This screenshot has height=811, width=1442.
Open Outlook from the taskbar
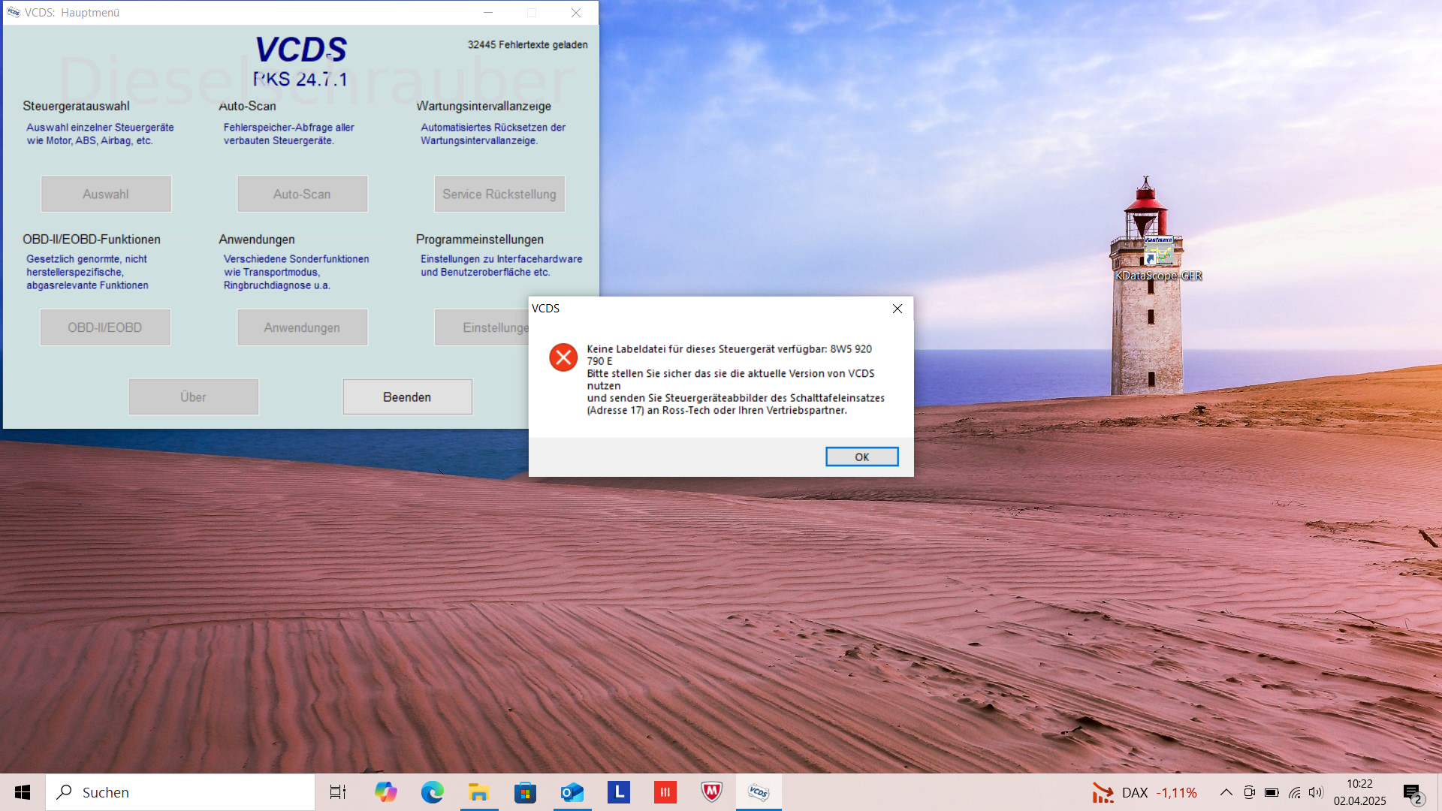(x=572, y=792)
